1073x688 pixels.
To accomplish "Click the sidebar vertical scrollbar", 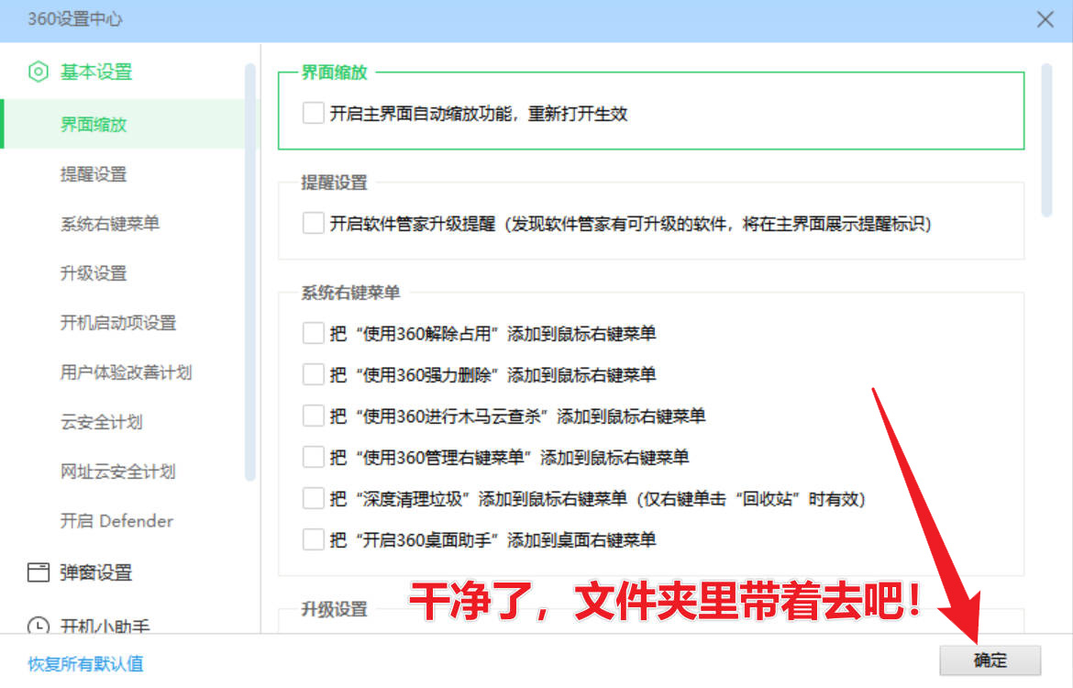I will pos(249,272).
